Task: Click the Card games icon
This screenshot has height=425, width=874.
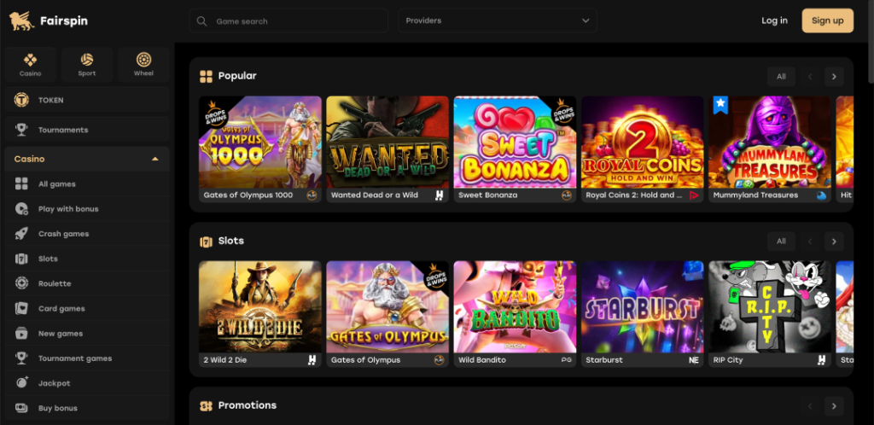Action: point(21,309)
